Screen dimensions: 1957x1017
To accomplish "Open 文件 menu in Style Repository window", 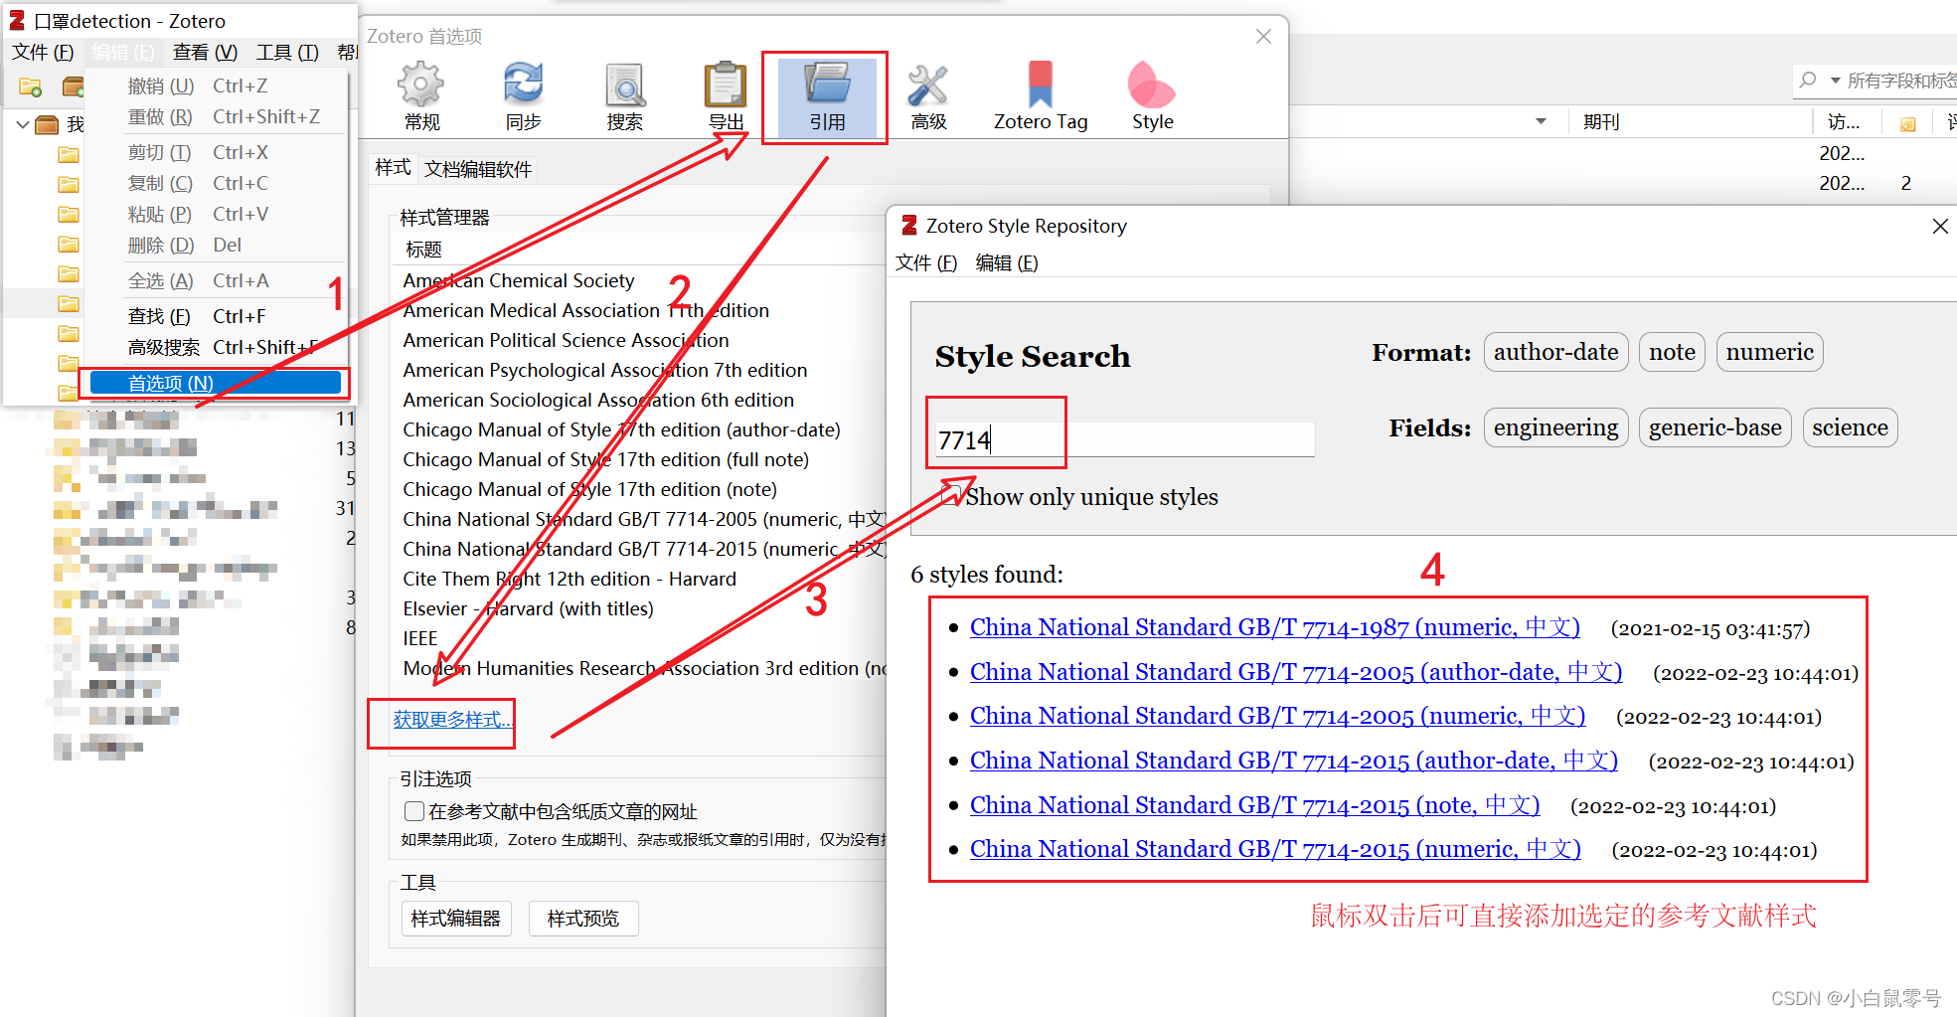I will pos(926,262).
